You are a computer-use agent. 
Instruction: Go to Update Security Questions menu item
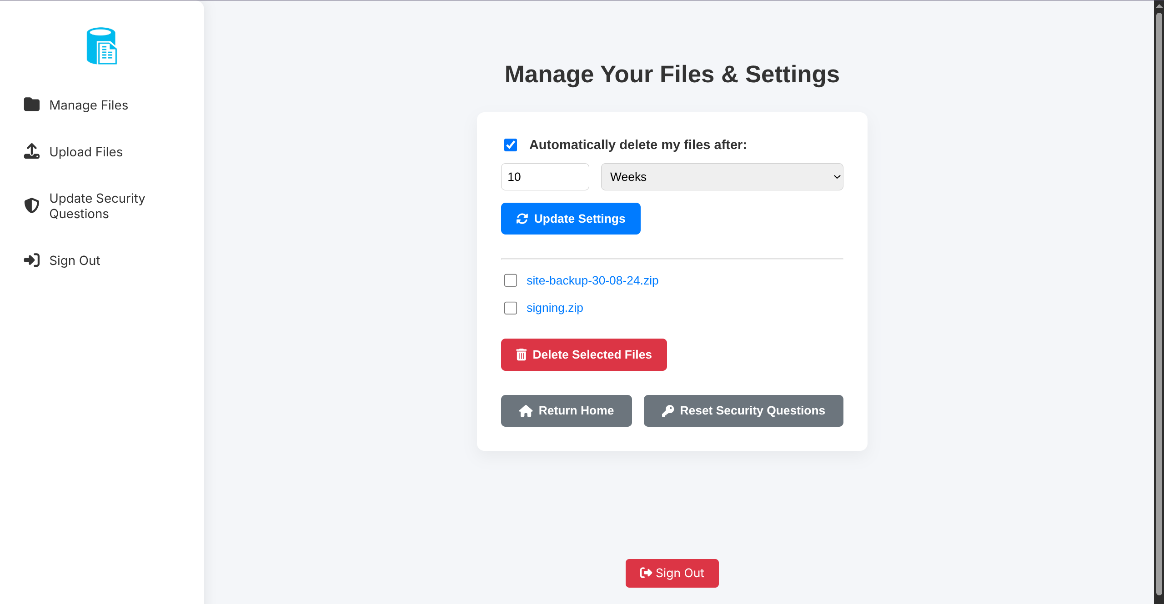[97, 206]
